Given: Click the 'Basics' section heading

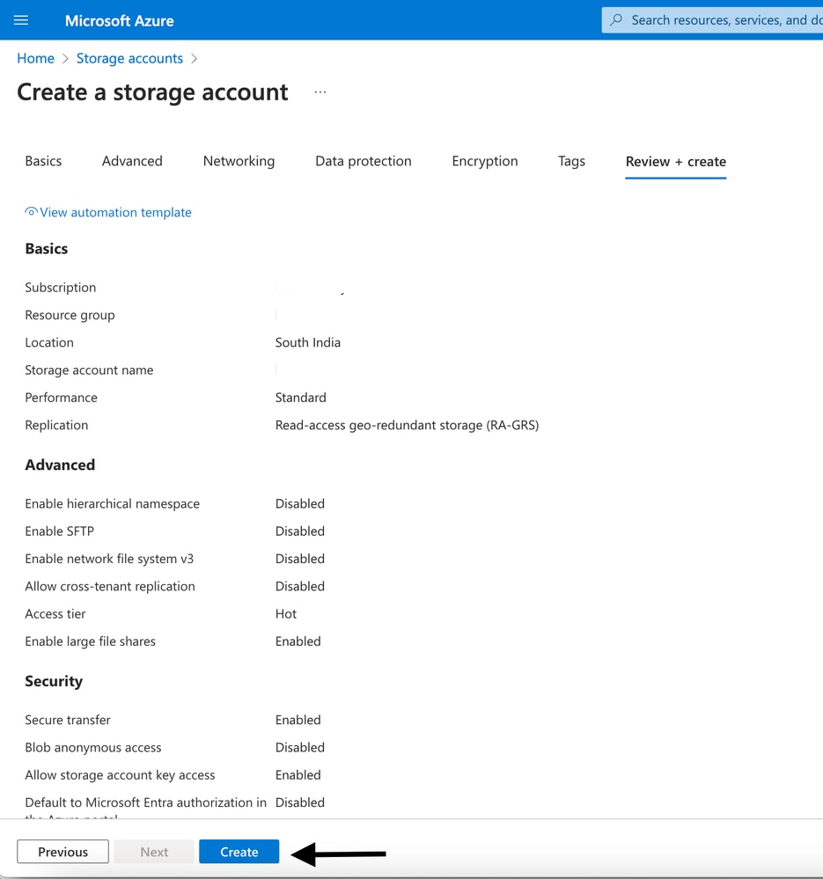Looking at the screenshot, I should pyautogui.click(x=47, y=248).
